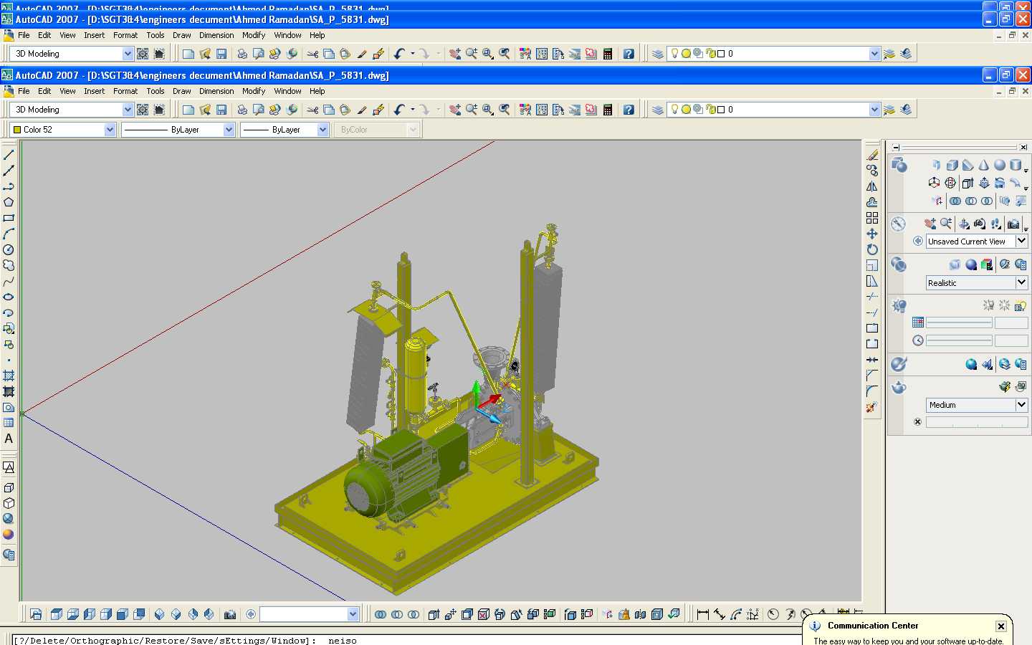1032x645 pixels.
Task: Select the Arc draw tool
Action: pos(9,234)
